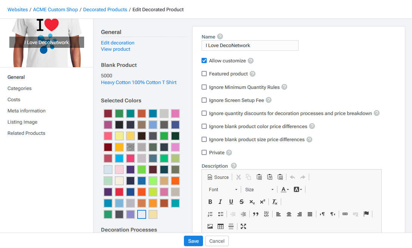Toggle Source view in description editor

pyautogui.click(x=218, y=177)
